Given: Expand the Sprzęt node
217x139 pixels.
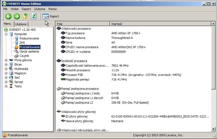Looking at the screenshot, I should (x=6, y=82).
